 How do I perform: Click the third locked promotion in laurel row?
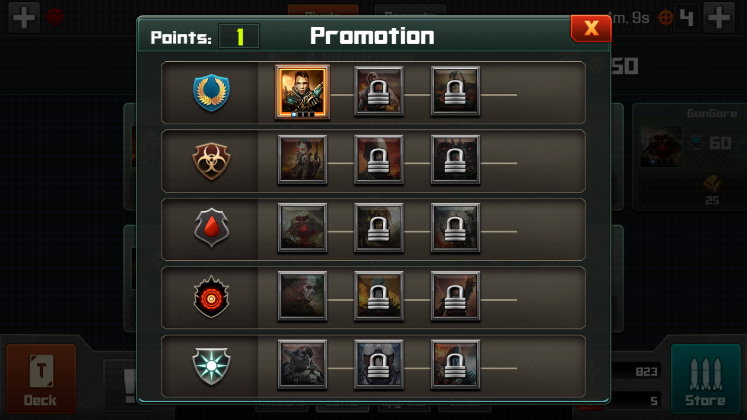(455, 92)
